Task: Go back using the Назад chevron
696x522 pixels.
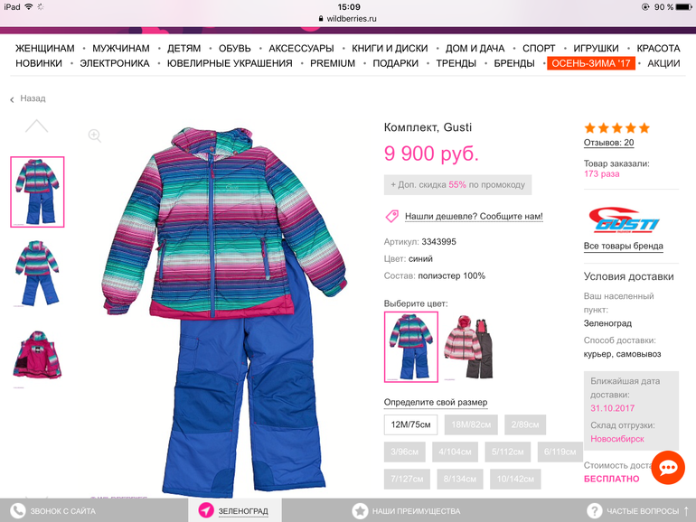Action: point(12,99)
